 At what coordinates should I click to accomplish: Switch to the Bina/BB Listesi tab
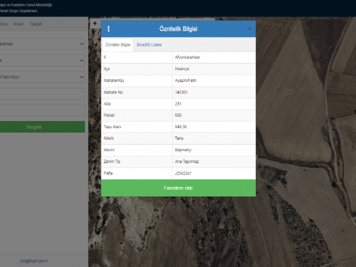tap(149, 44)
